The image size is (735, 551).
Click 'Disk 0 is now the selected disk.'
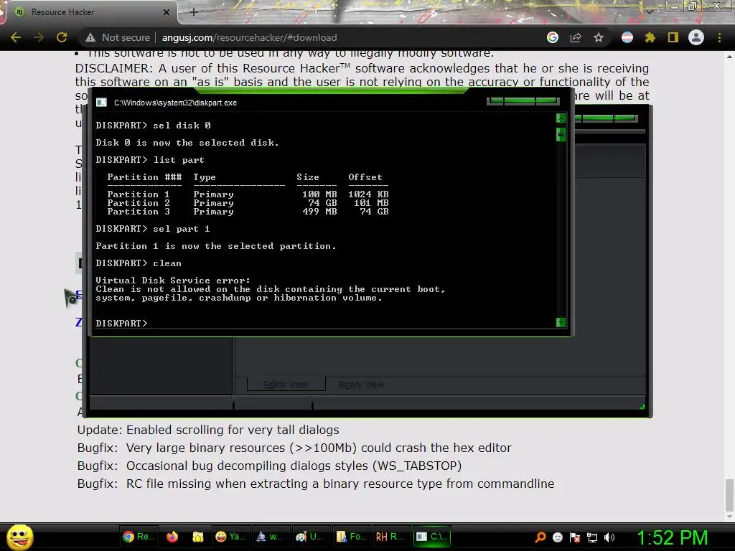[187, 143]
